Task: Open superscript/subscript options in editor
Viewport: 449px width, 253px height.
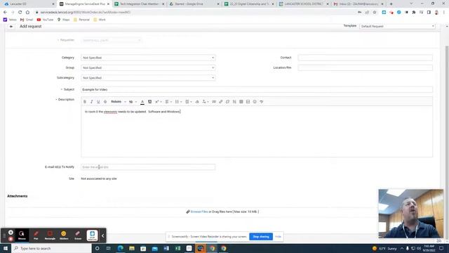Action: coord(159,102)
